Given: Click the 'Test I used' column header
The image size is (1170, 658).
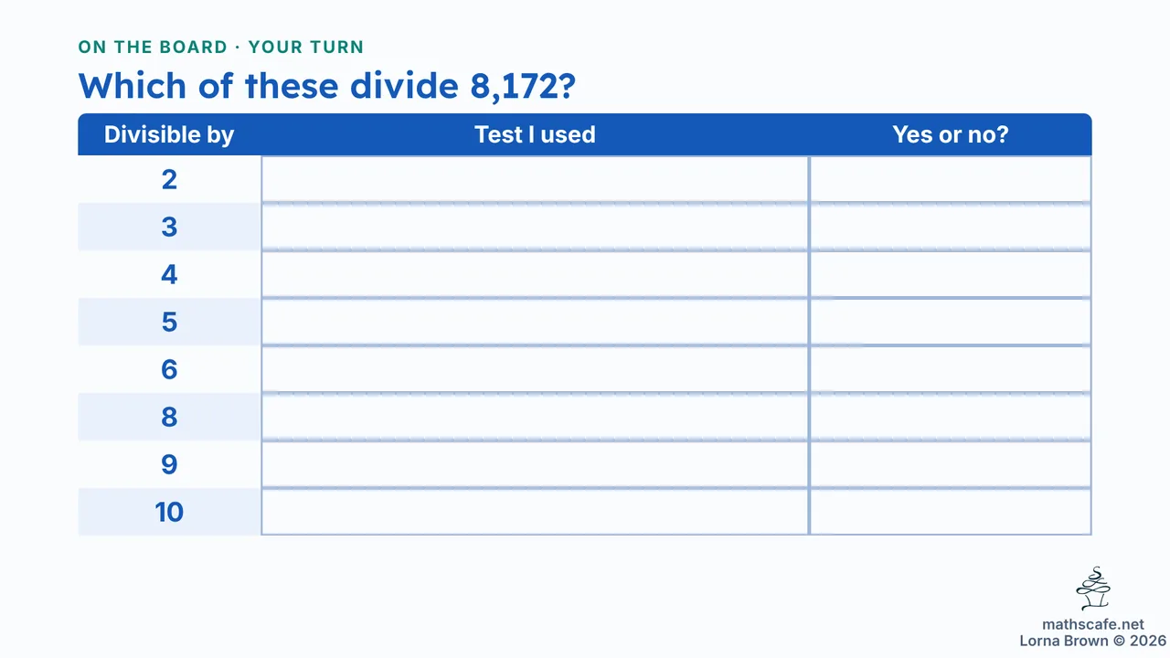Looking at the screenshot, I should [535, 135].
